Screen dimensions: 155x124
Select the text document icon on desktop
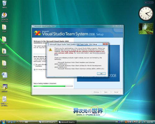coord(4,101)
